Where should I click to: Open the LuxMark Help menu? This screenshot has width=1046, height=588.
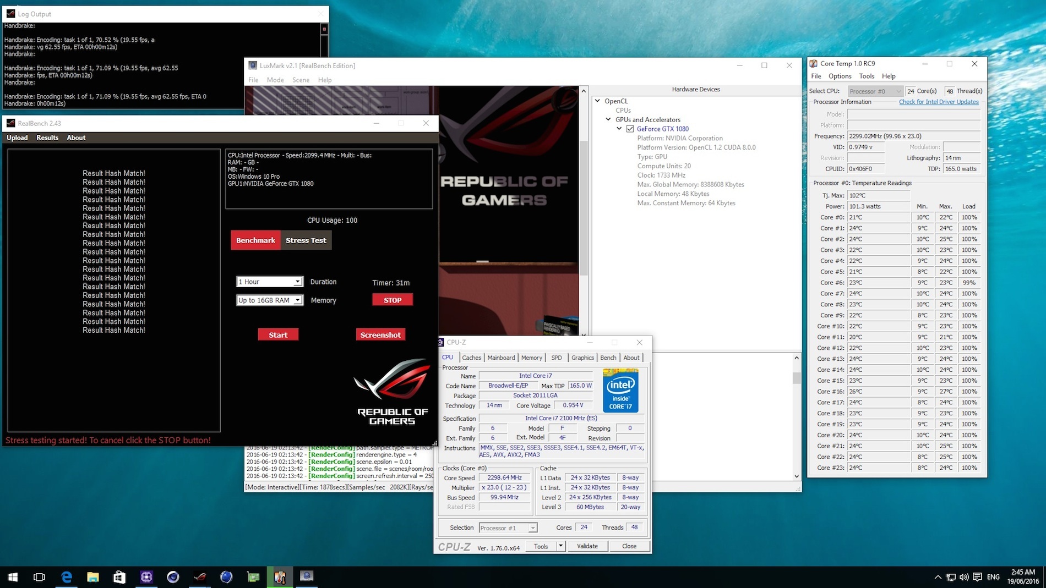325,80
